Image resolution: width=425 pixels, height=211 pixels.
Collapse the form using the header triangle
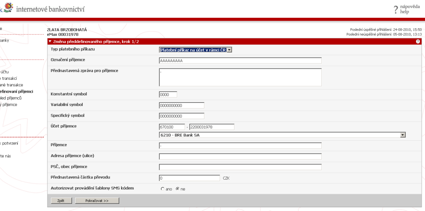click(x=50, y=42)
